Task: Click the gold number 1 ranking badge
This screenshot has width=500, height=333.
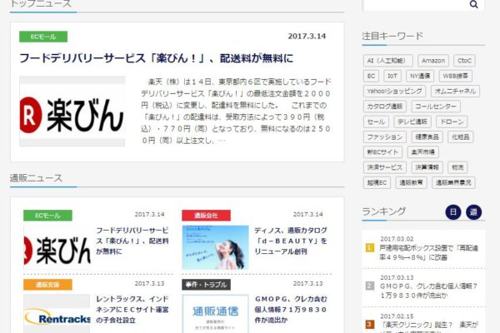Action: [x=369, y=247]
